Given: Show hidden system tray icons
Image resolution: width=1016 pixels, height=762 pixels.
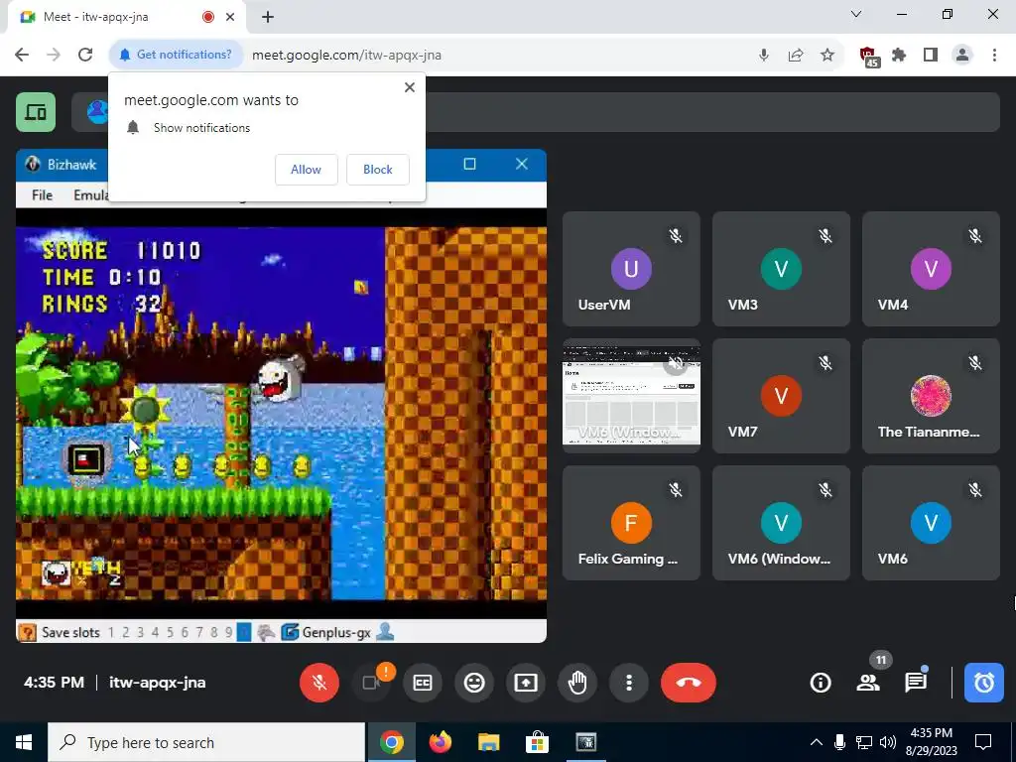Looking at the screenshot, I should 817,742.
